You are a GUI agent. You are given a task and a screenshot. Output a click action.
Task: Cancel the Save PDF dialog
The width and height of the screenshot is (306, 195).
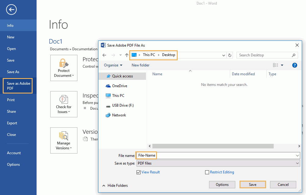pos(283,185)
